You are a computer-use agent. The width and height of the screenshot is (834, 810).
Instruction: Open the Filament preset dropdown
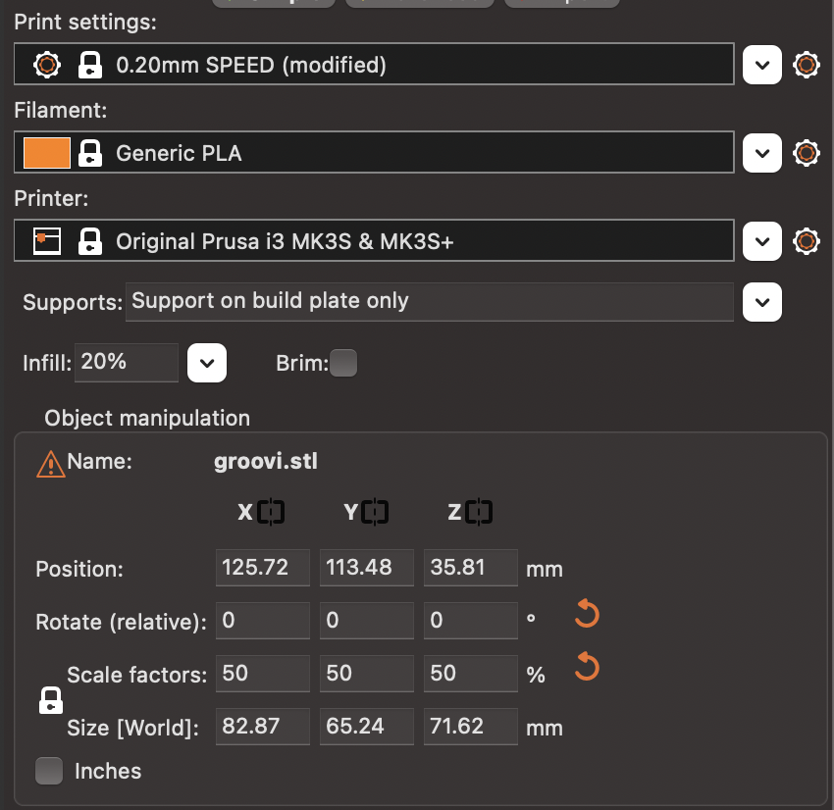(762, 153)
